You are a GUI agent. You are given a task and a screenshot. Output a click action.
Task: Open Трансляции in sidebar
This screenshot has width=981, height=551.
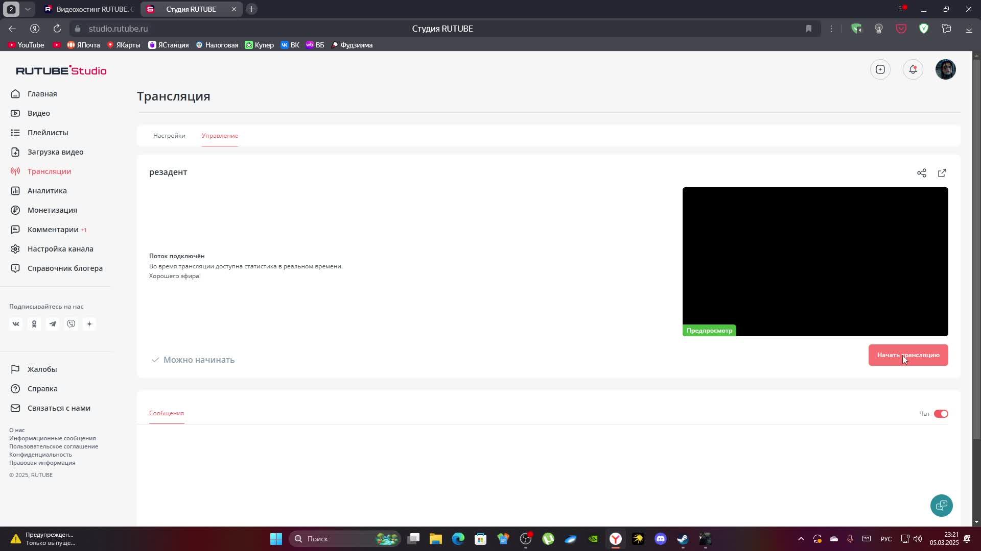coord(49,171)
